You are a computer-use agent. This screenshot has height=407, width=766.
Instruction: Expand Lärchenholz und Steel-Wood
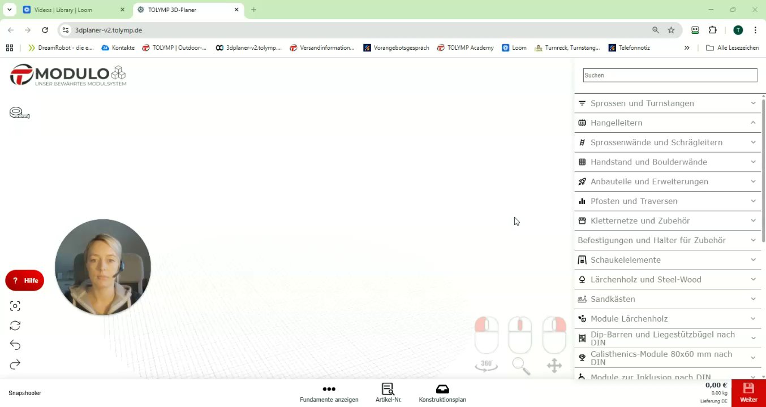coord(667,280)
